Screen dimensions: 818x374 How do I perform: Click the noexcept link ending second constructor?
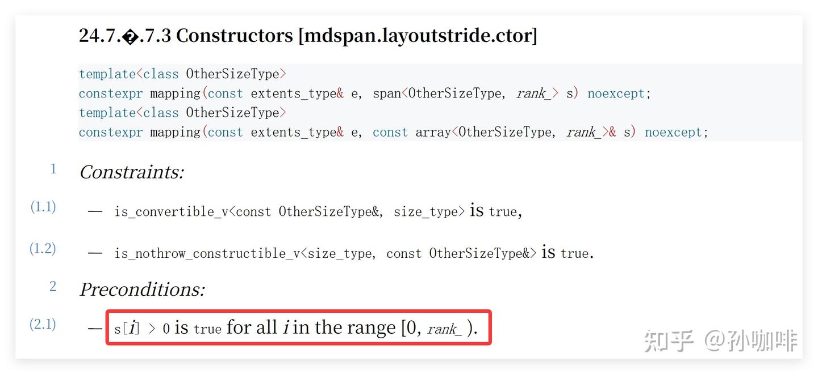pos(674,131)
